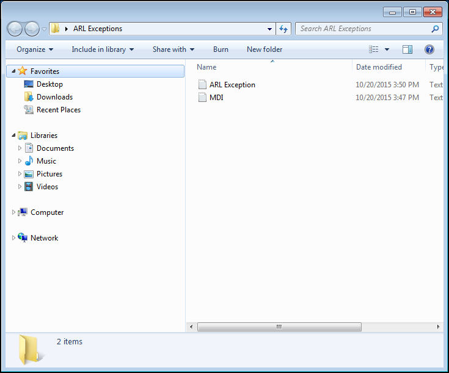Screen dimensions: 449x373
Task: Click the Back navigation arrow button
Action: [x=15, y=29]
